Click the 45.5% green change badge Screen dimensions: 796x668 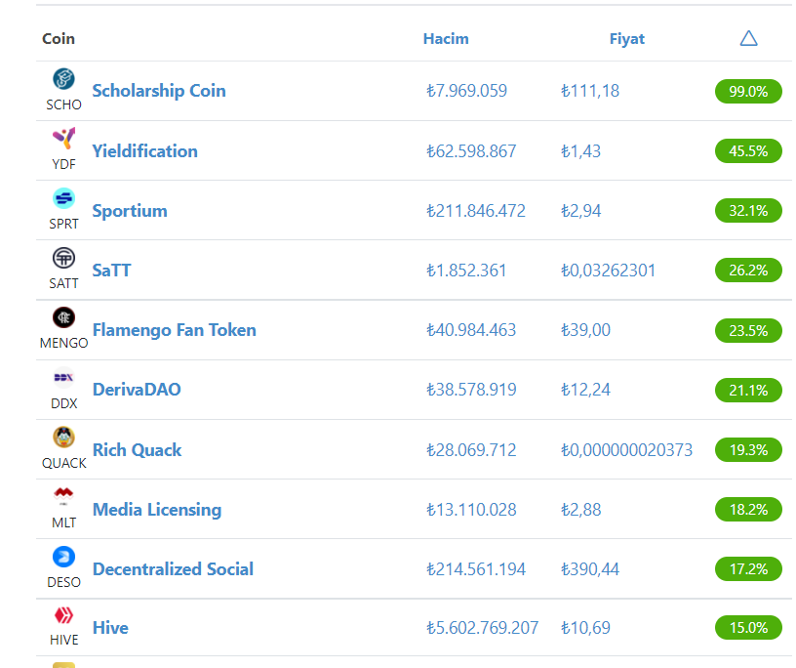tap(748, 151)
